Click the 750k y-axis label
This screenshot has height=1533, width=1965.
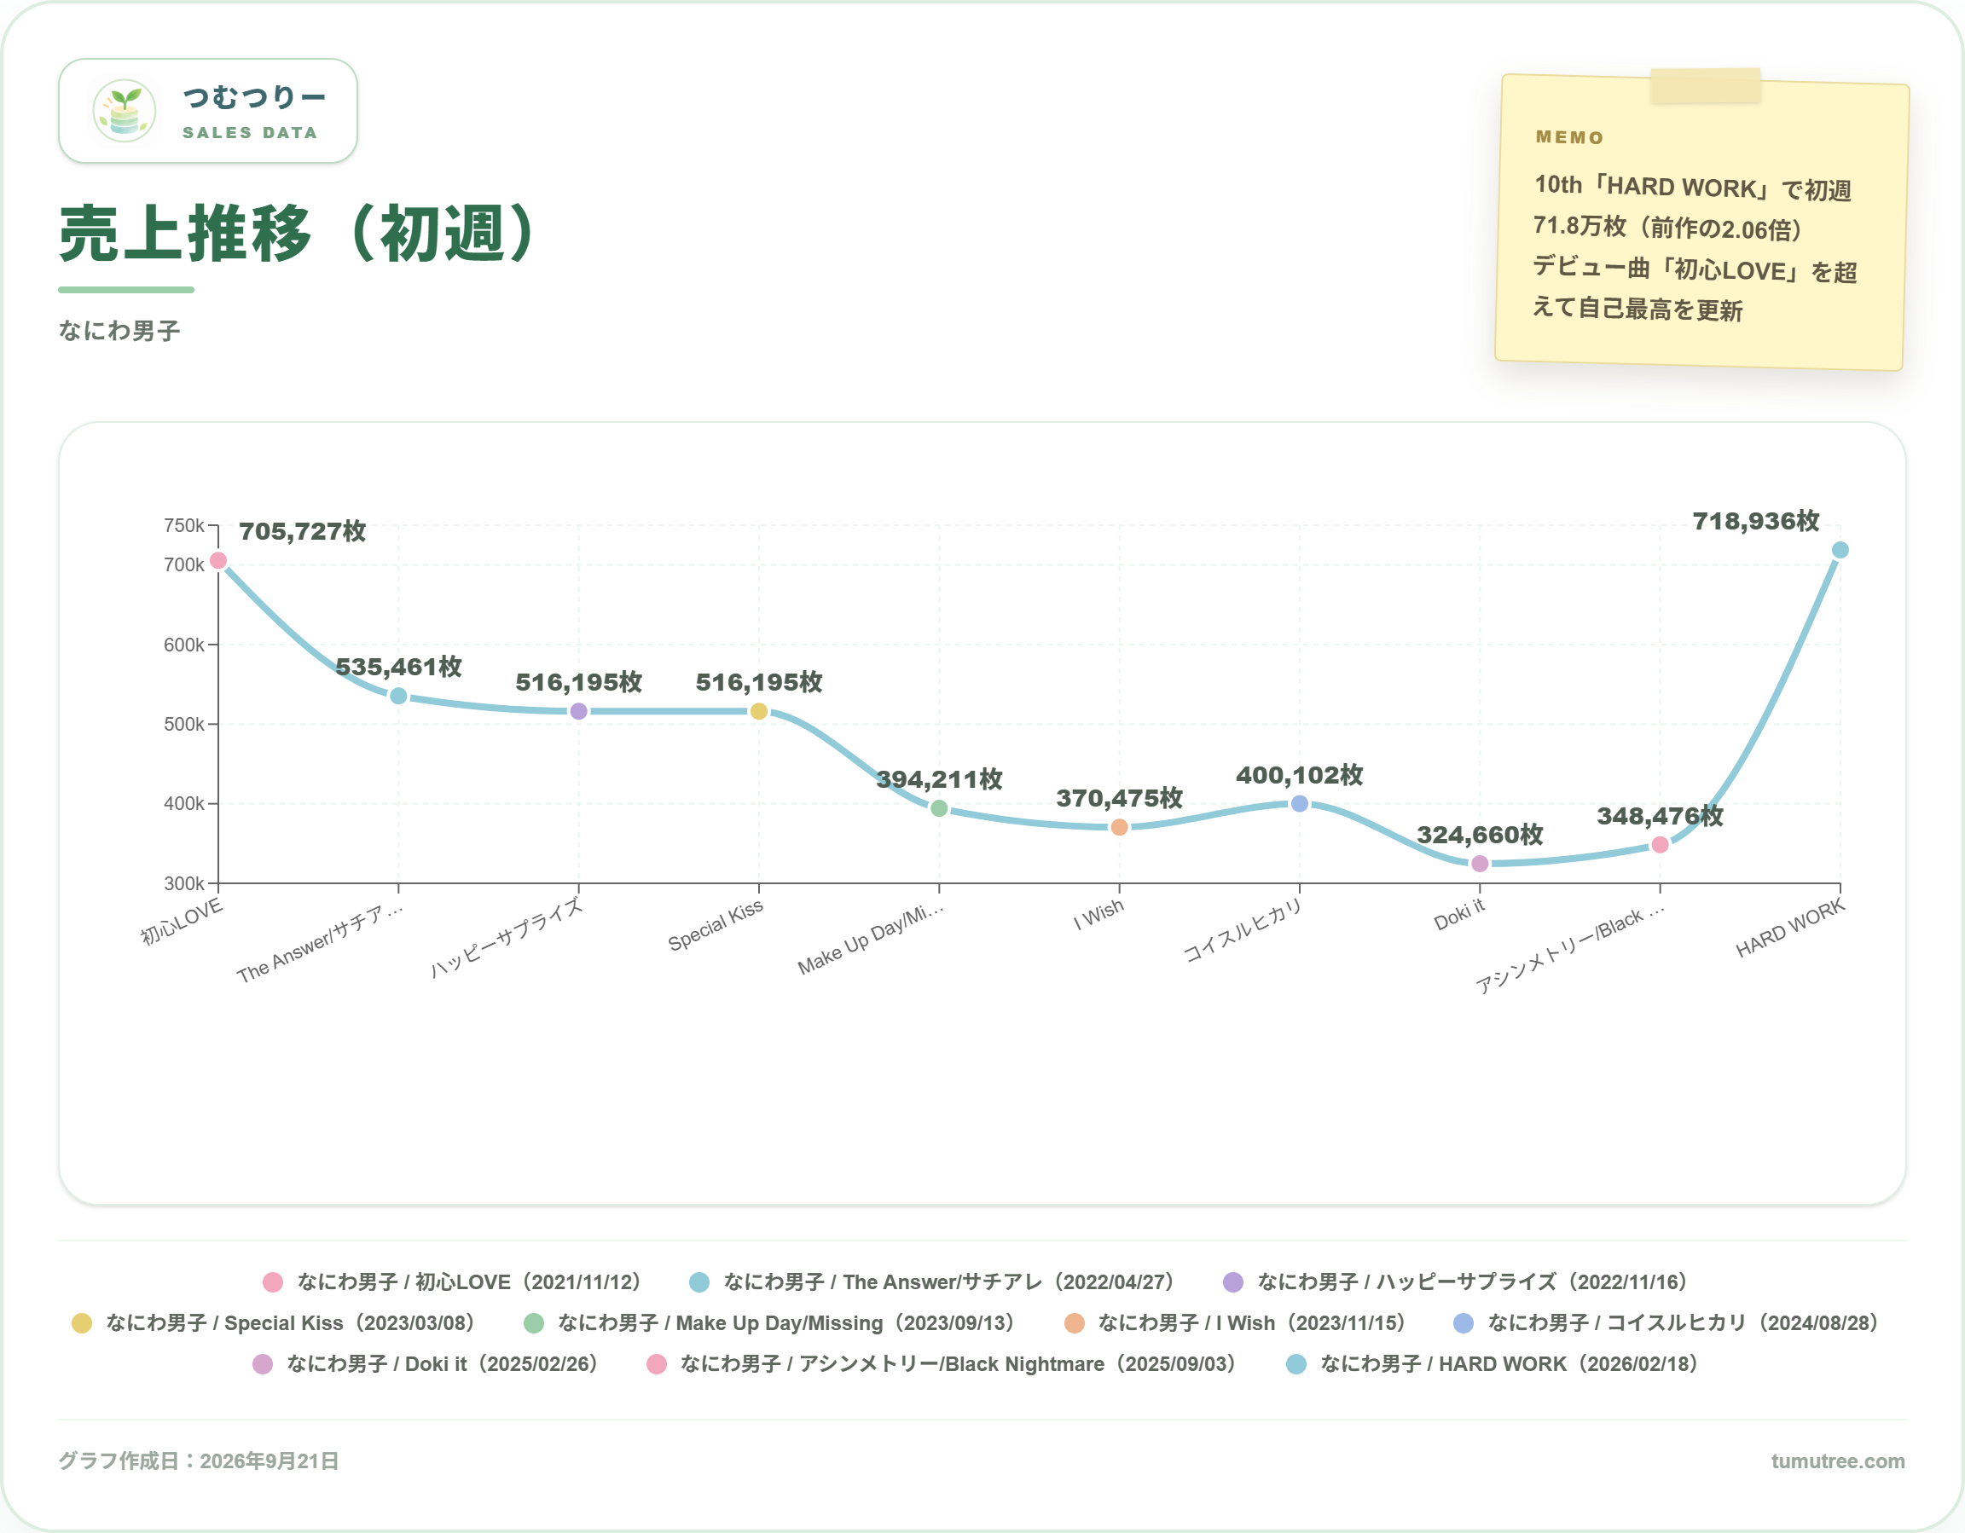pyautogui.click(x=183, y=525)
